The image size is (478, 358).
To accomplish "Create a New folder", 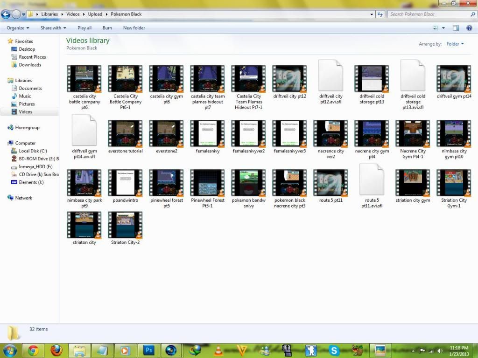I will coord(134,28).
